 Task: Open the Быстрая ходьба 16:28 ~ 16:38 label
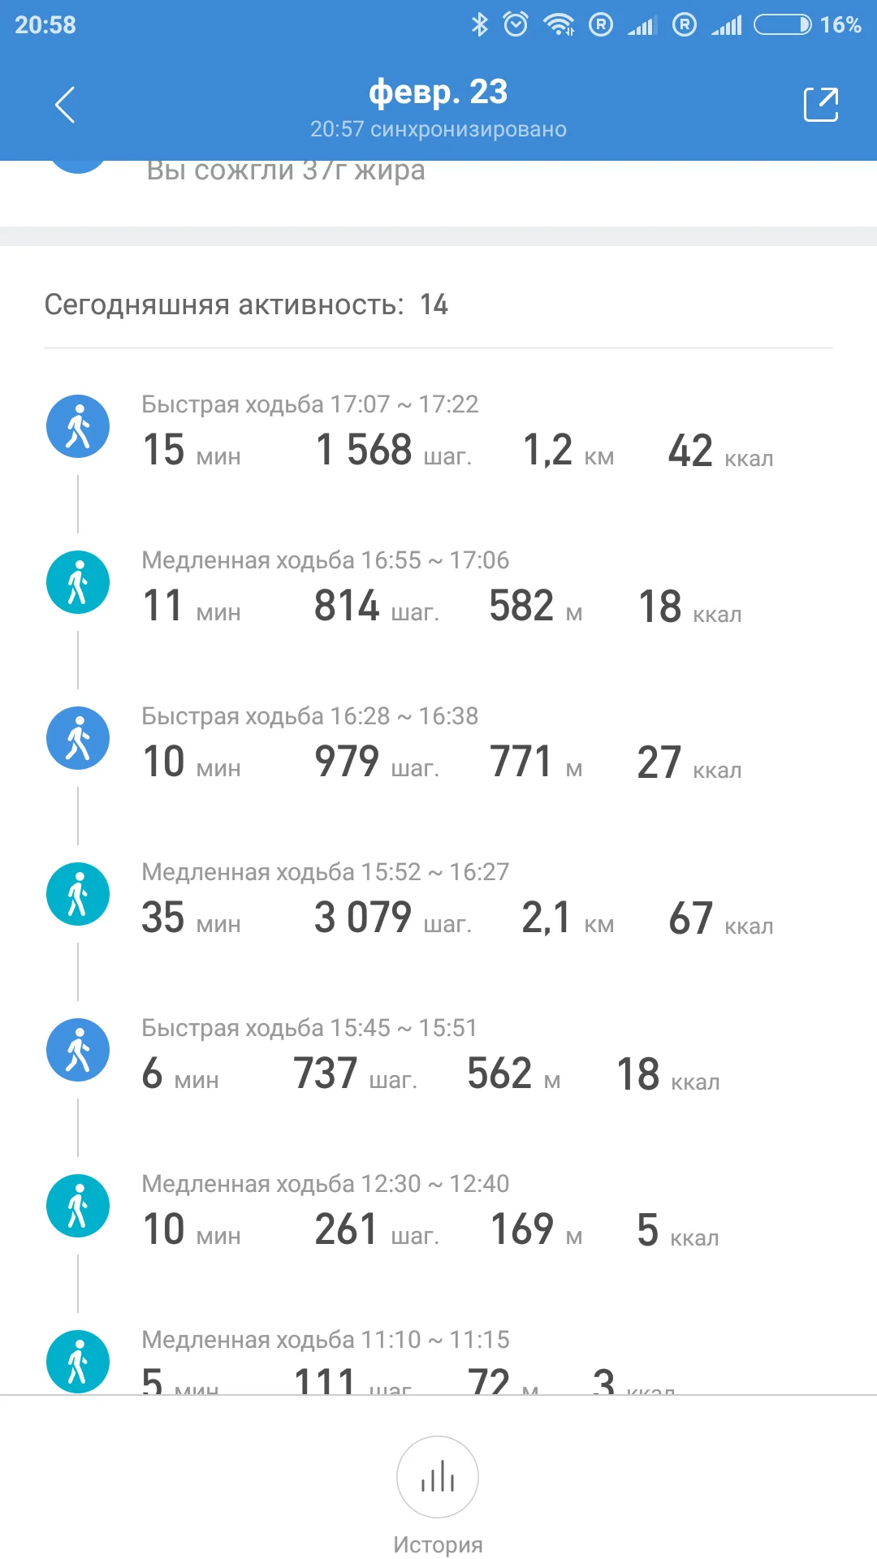point(309,716)
